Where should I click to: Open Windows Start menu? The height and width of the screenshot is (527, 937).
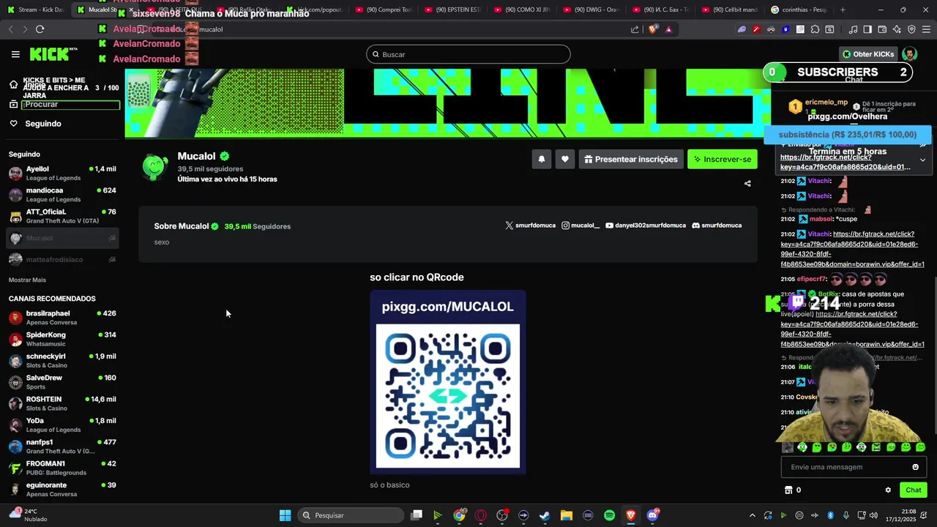(x=285, y=515)
